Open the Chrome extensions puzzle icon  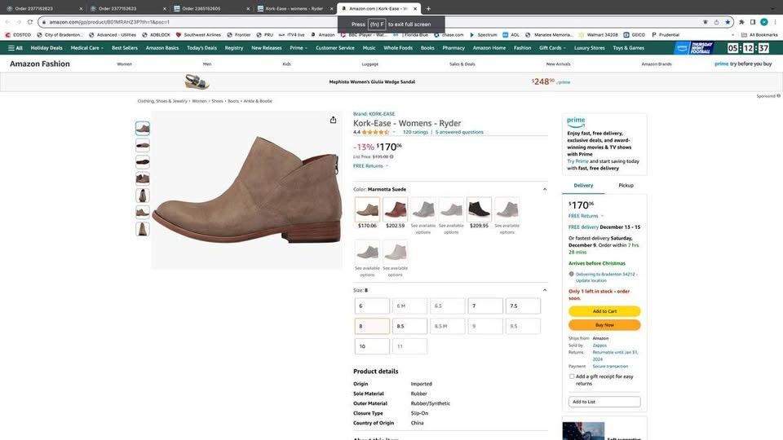pos(741,22)
